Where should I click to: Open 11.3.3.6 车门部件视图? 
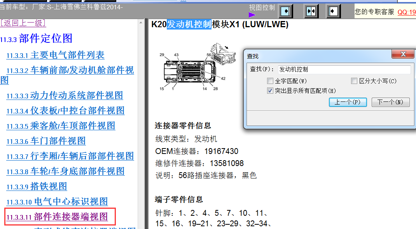tap(46, 141)
